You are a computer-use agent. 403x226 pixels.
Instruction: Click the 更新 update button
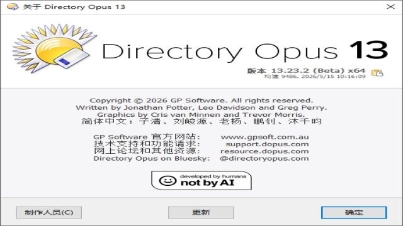coord(201,212)
